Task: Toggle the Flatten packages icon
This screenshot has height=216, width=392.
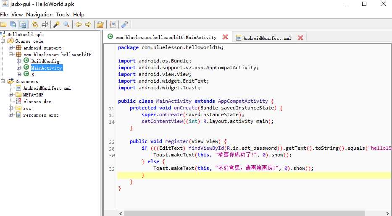Action: 45,24
